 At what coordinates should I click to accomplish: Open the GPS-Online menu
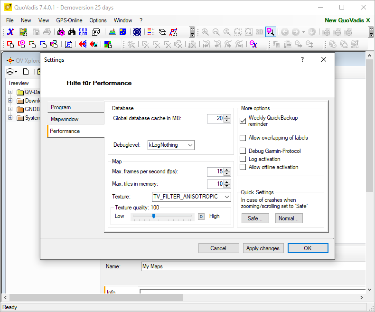[x=69, y=20]
